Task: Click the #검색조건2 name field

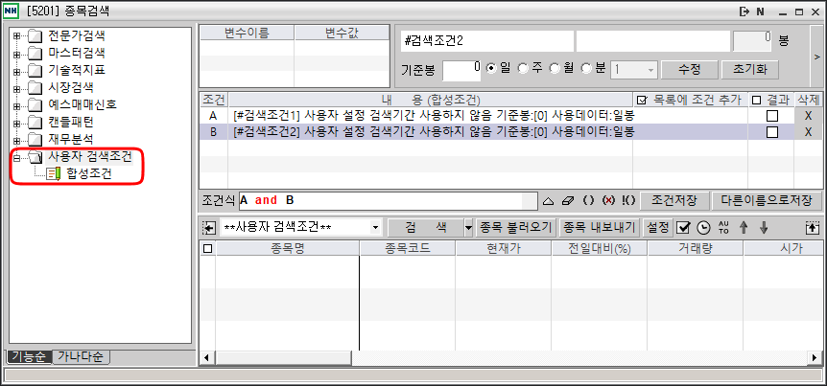Action: 486,41
